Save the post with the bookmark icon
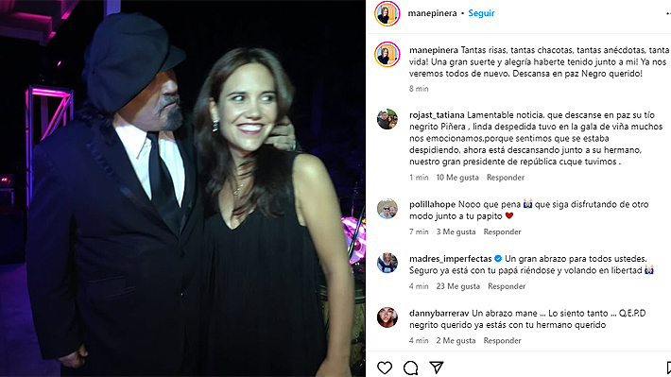The width and height of the screenshot is (671, 377). tap(668, 368)
